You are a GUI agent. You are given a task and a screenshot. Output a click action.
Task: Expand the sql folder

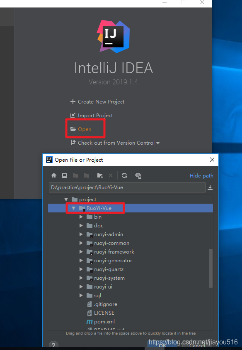pyautogui.click(x=81, y=296)
